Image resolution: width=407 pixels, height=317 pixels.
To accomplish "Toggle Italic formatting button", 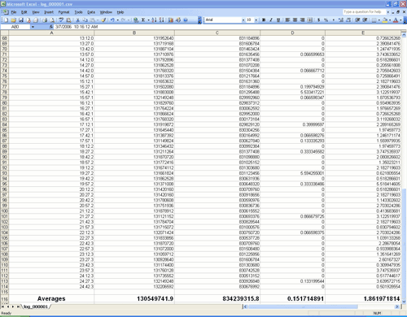I will coord(271,20).
